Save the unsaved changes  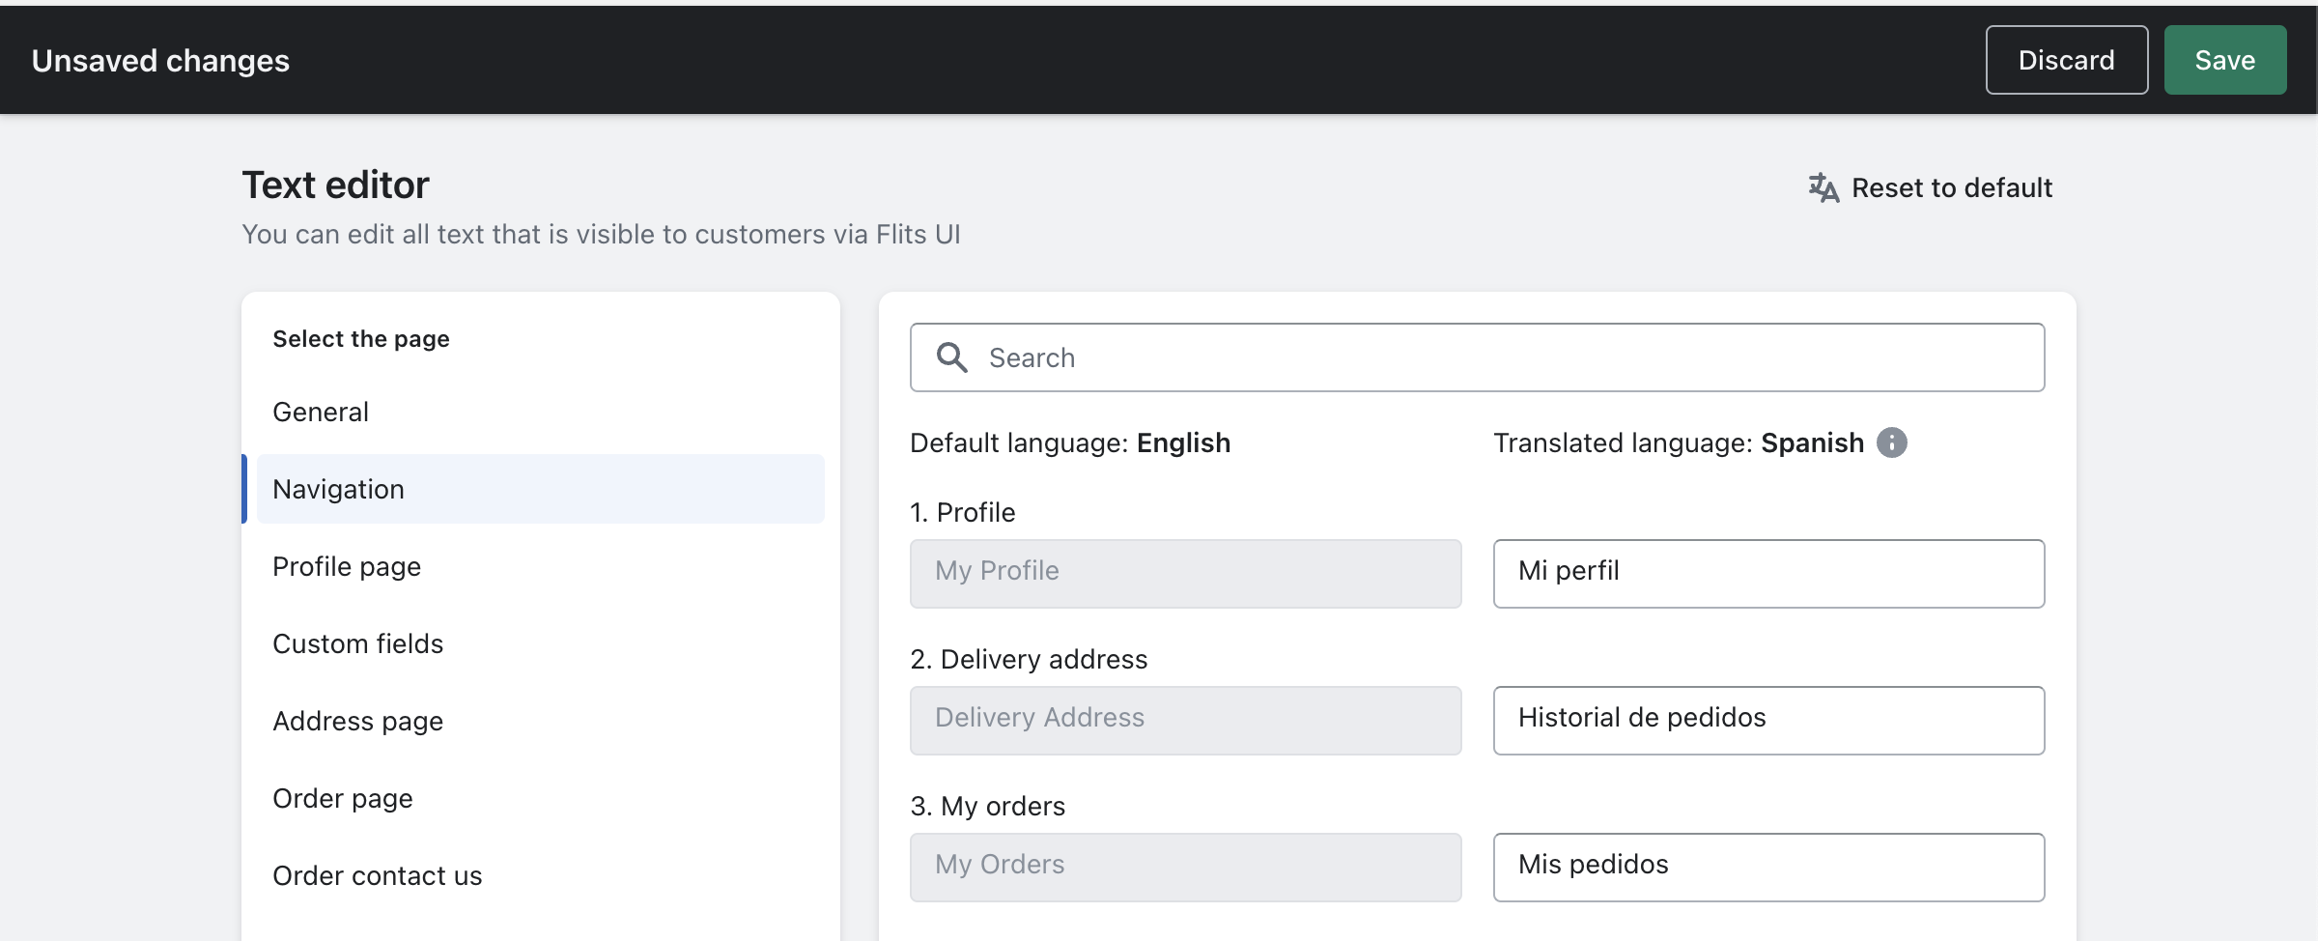[2224, 60]
